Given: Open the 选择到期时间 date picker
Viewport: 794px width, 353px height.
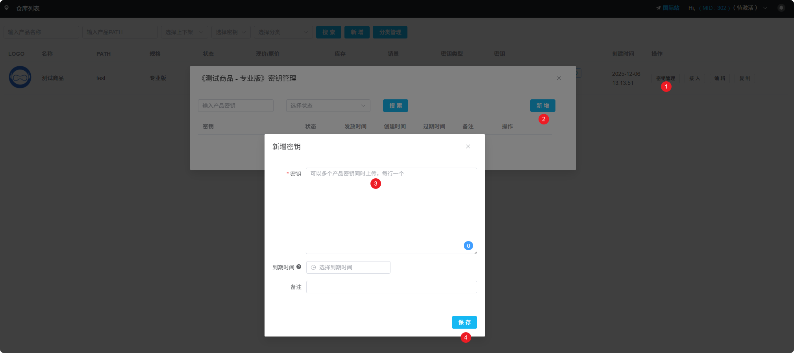Looking at the screenshot, I should 348,267.
